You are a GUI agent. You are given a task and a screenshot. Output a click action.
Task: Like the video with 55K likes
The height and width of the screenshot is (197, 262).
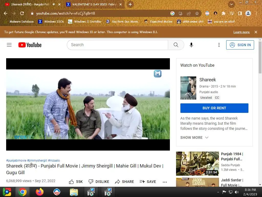pos(76,182)
